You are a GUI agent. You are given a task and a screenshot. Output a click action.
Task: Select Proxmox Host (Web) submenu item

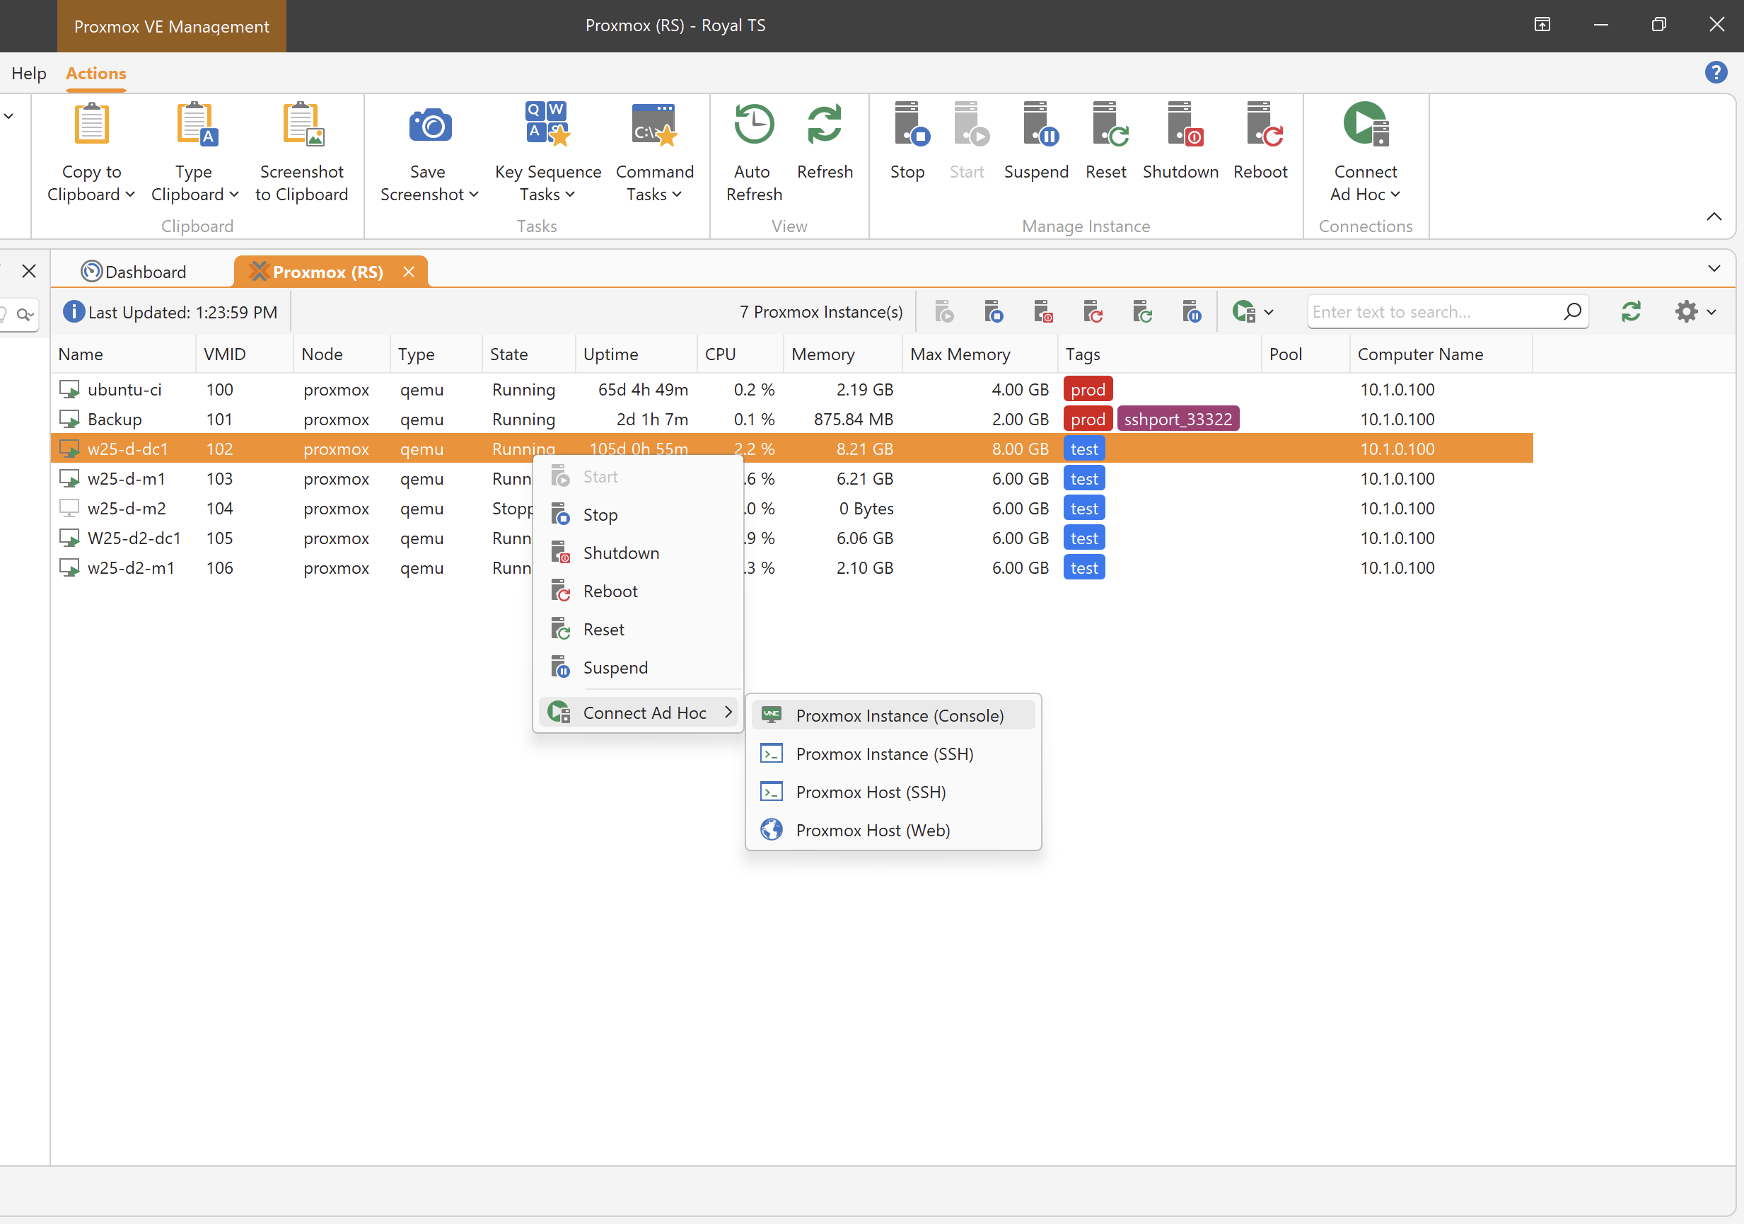pyautogui.click(x=893, y=830)
